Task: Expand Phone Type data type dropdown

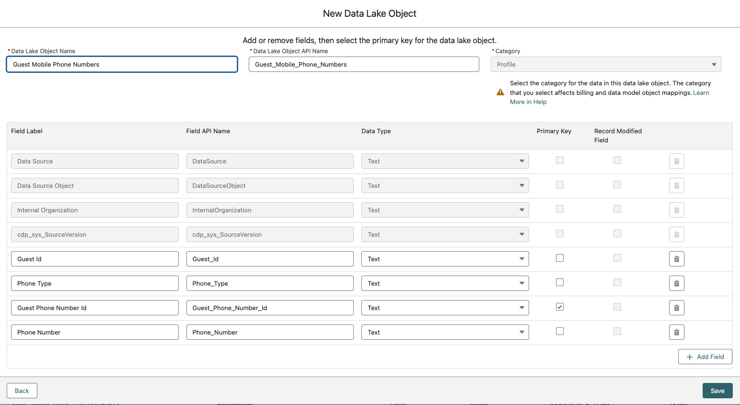Action: (x=445, y=283)
